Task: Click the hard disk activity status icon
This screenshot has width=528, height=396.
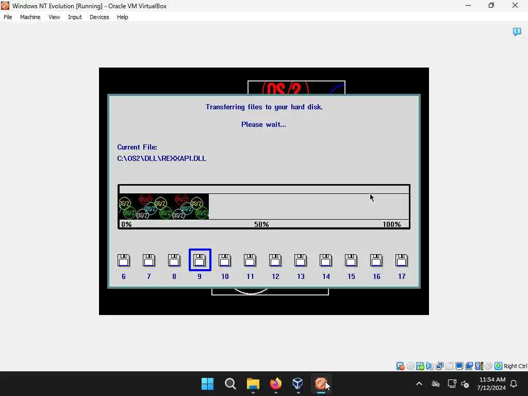Action: [400, 366]
